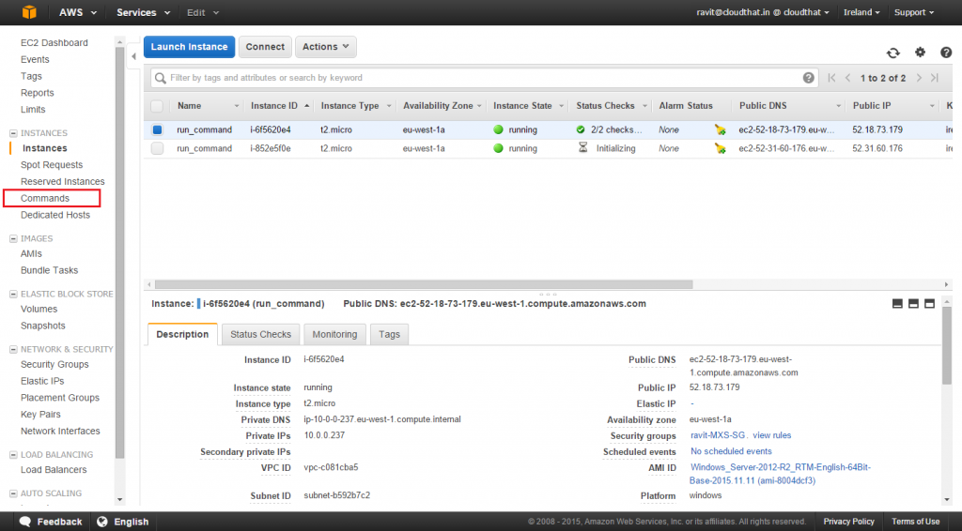Click the view rules link

coord(772,435)
